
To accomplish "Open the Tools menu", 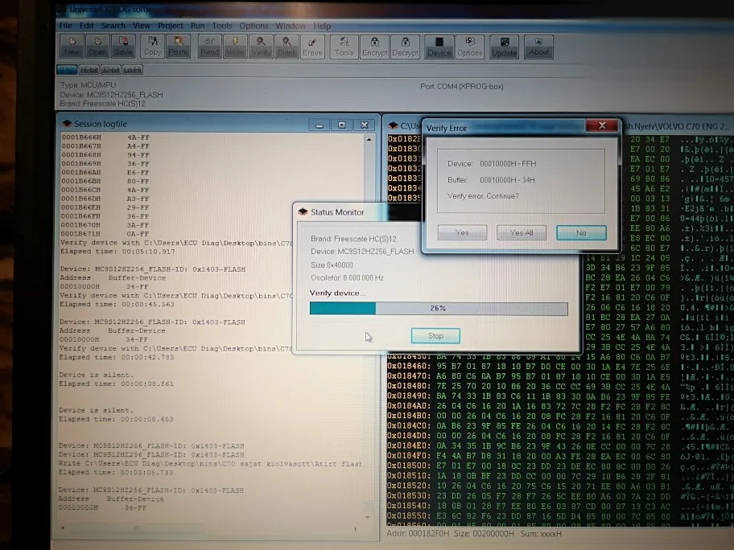I will click(x=222, y=25).
